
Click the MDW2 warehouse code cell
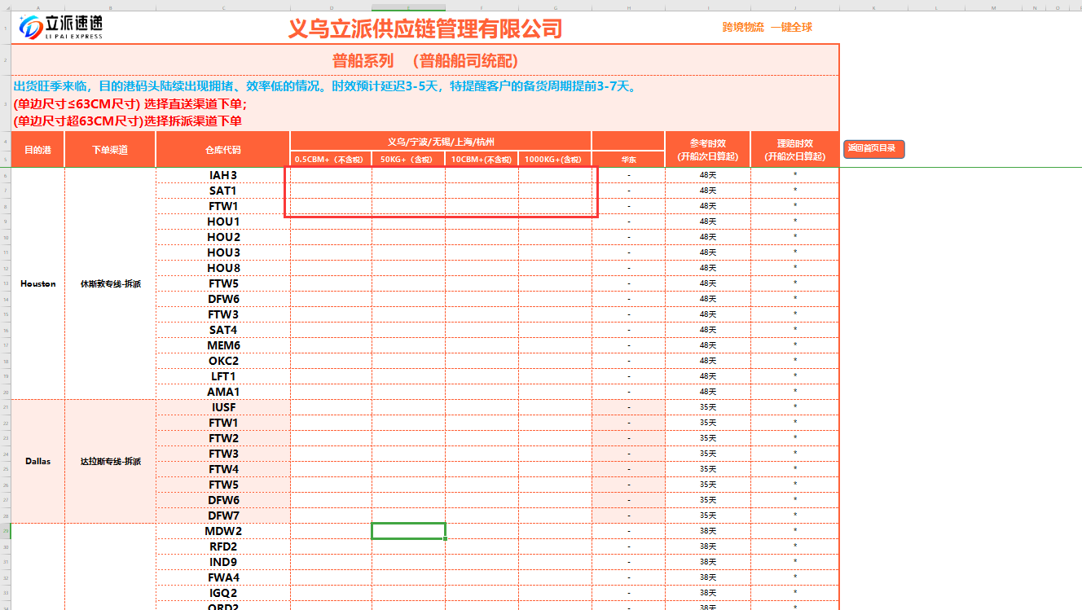(222, 531)
